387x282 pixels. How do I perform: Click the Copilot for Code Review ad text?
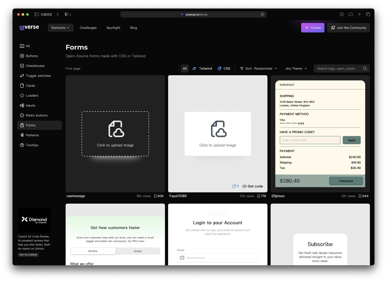click(x=34, y=243)
